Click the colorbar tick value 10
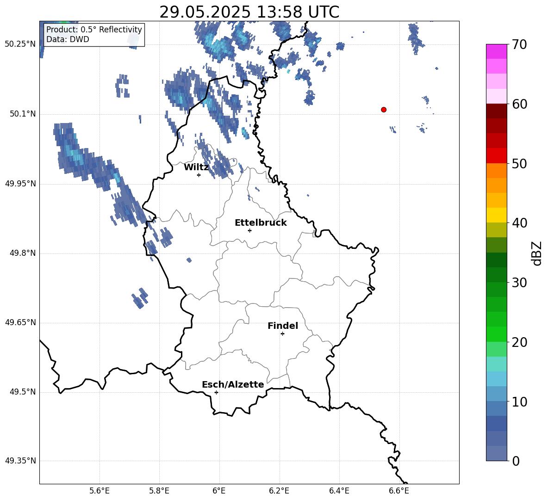 click(519, 401)
